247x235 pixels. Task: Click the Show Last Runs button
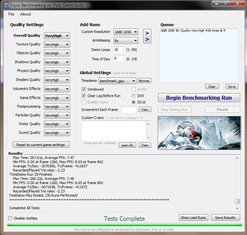193,218
